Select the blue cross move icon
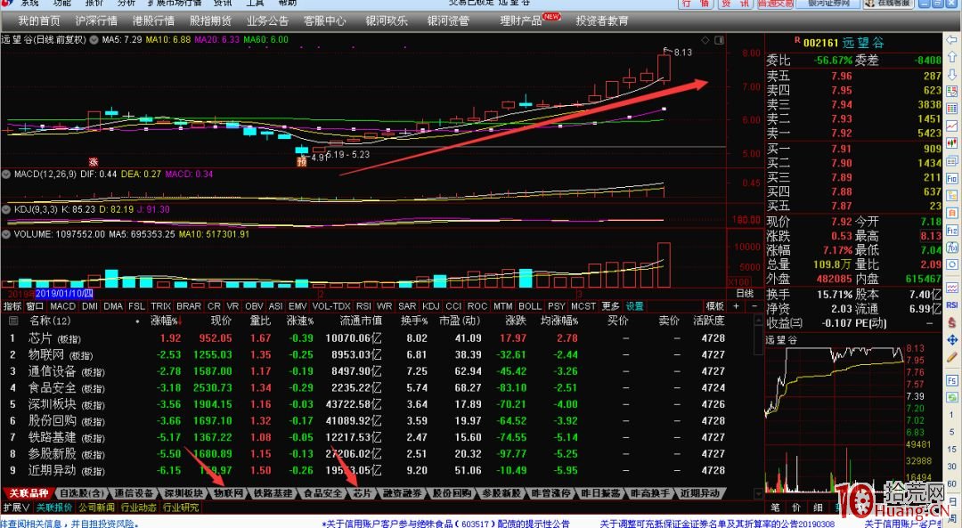The image size is (962, 528). click(951, 339)
